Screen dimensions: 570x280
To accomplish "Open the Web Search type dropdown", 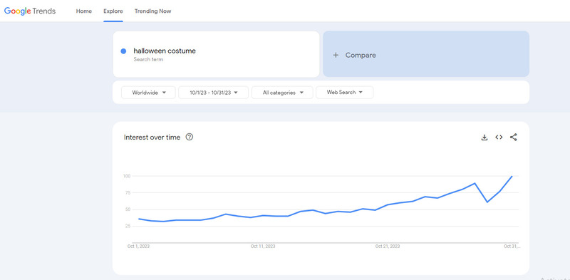I will (345, 93).
